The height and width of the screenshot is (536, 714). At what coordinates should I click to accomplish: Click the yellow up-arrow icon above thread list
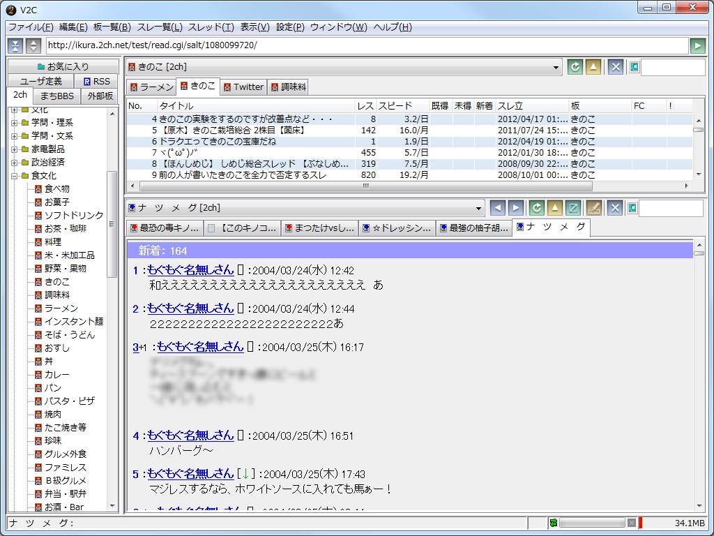[x=592, y=67]
